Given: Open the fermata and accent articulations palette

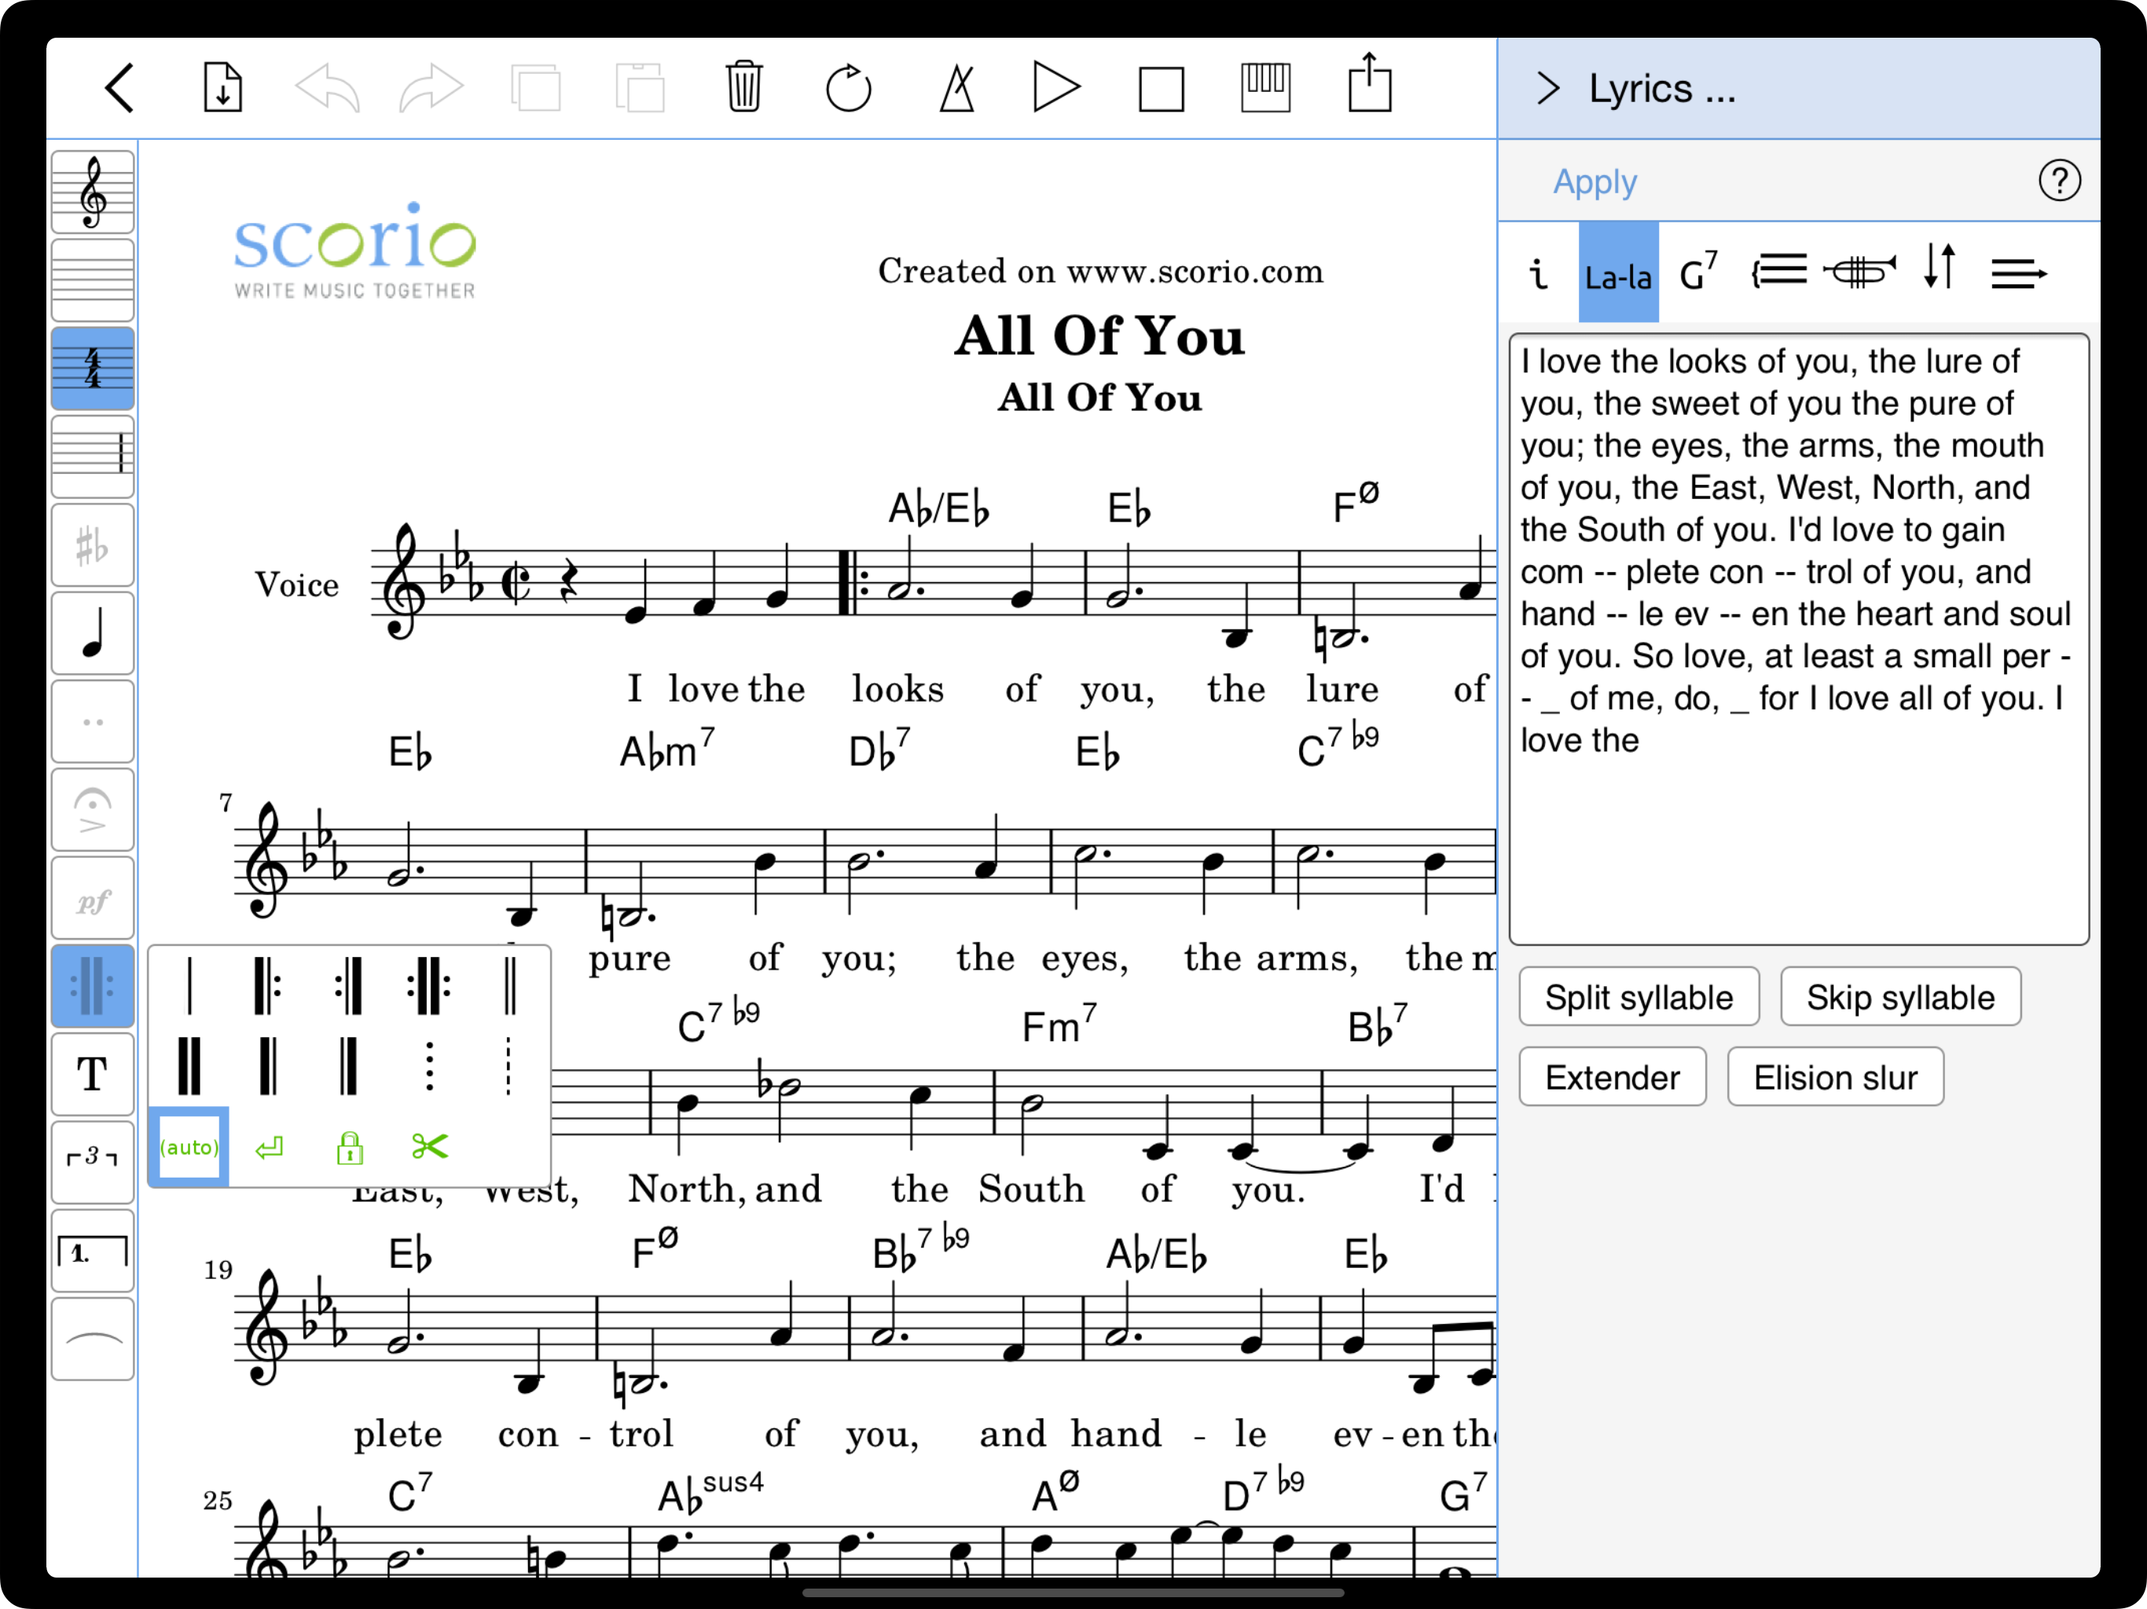Looking at the screenshot, I should point(92,810).
